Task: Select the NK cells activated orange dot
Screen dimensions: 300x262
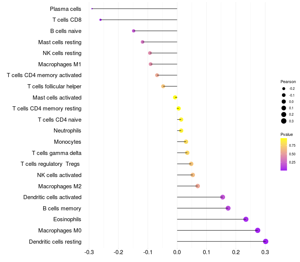Action: (x=193, y=175)
